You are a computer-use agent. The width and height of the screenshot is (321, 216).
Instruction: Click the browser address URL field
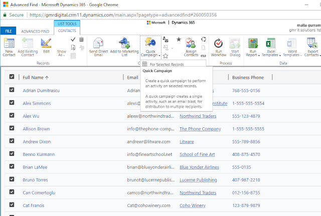(x=123, y=15)
